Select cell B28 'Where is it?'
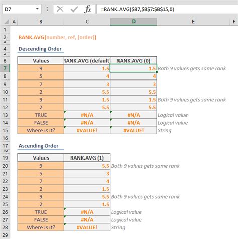This screenshot has height=239, width=238. click(x=41, y=227)
